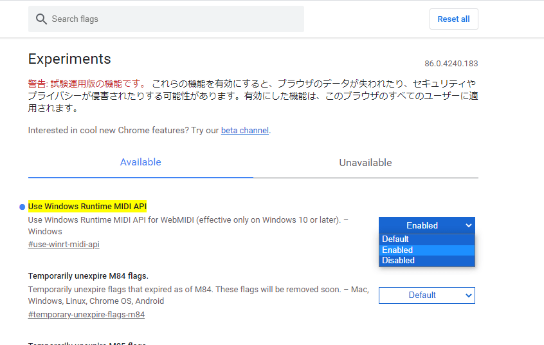Screen dimensions: 544x345
Task: Select the Use Windows Runtime MIDI API title
Action: point(87,207)
